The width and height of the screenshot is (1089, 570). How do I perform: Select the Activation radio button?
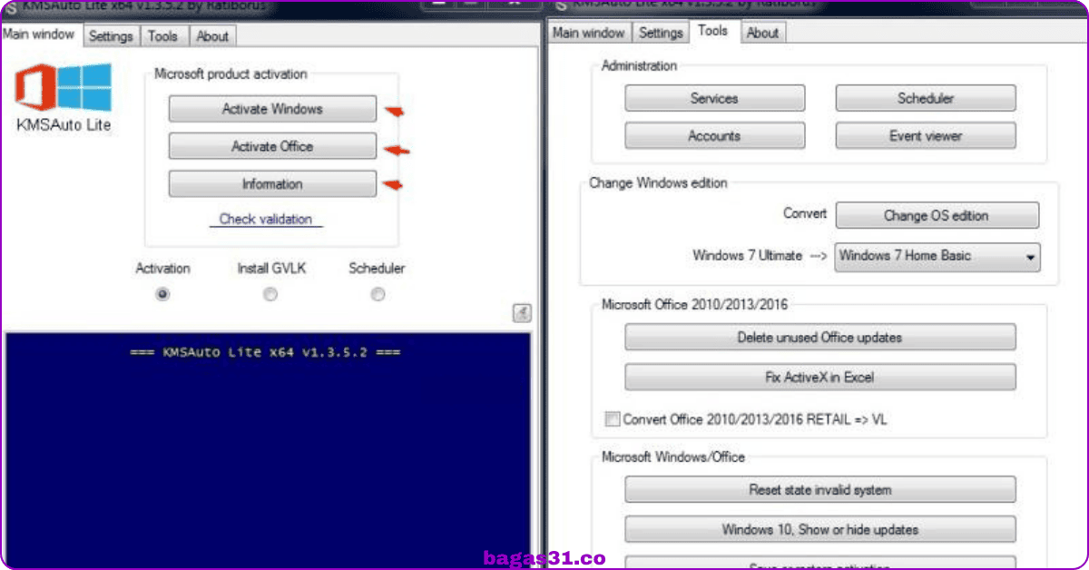(162, 294)
